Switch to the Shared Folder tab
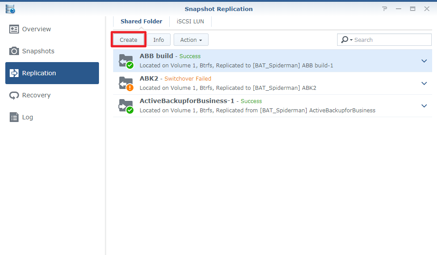 (141, 22)
